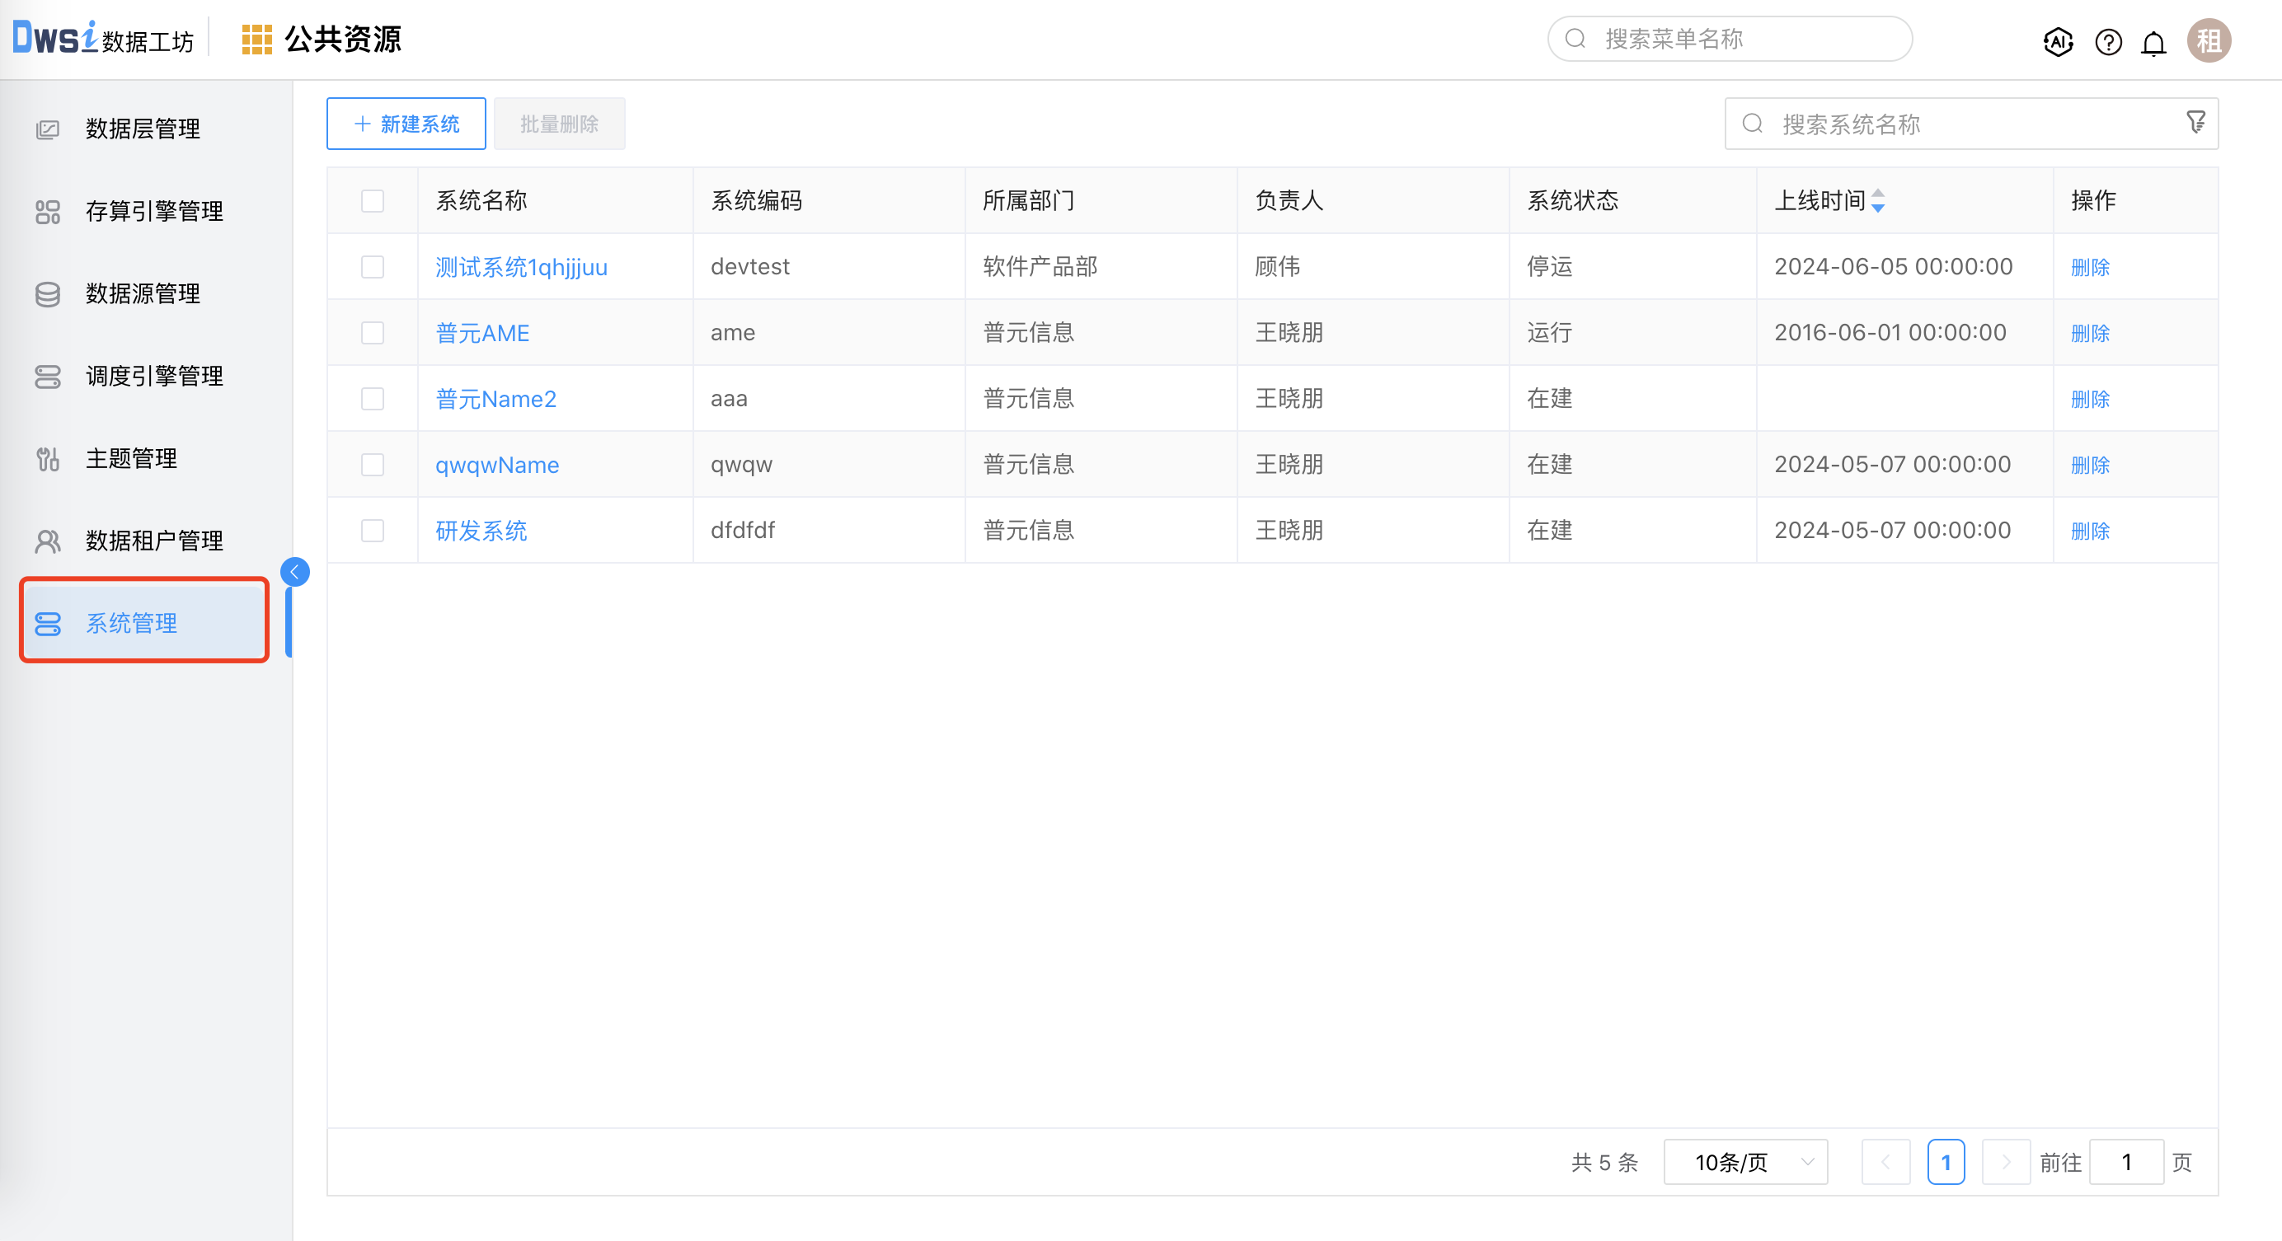Open the help question mark icon
This screenshot has width=2282, height=1241.
tap(2107, 41)
